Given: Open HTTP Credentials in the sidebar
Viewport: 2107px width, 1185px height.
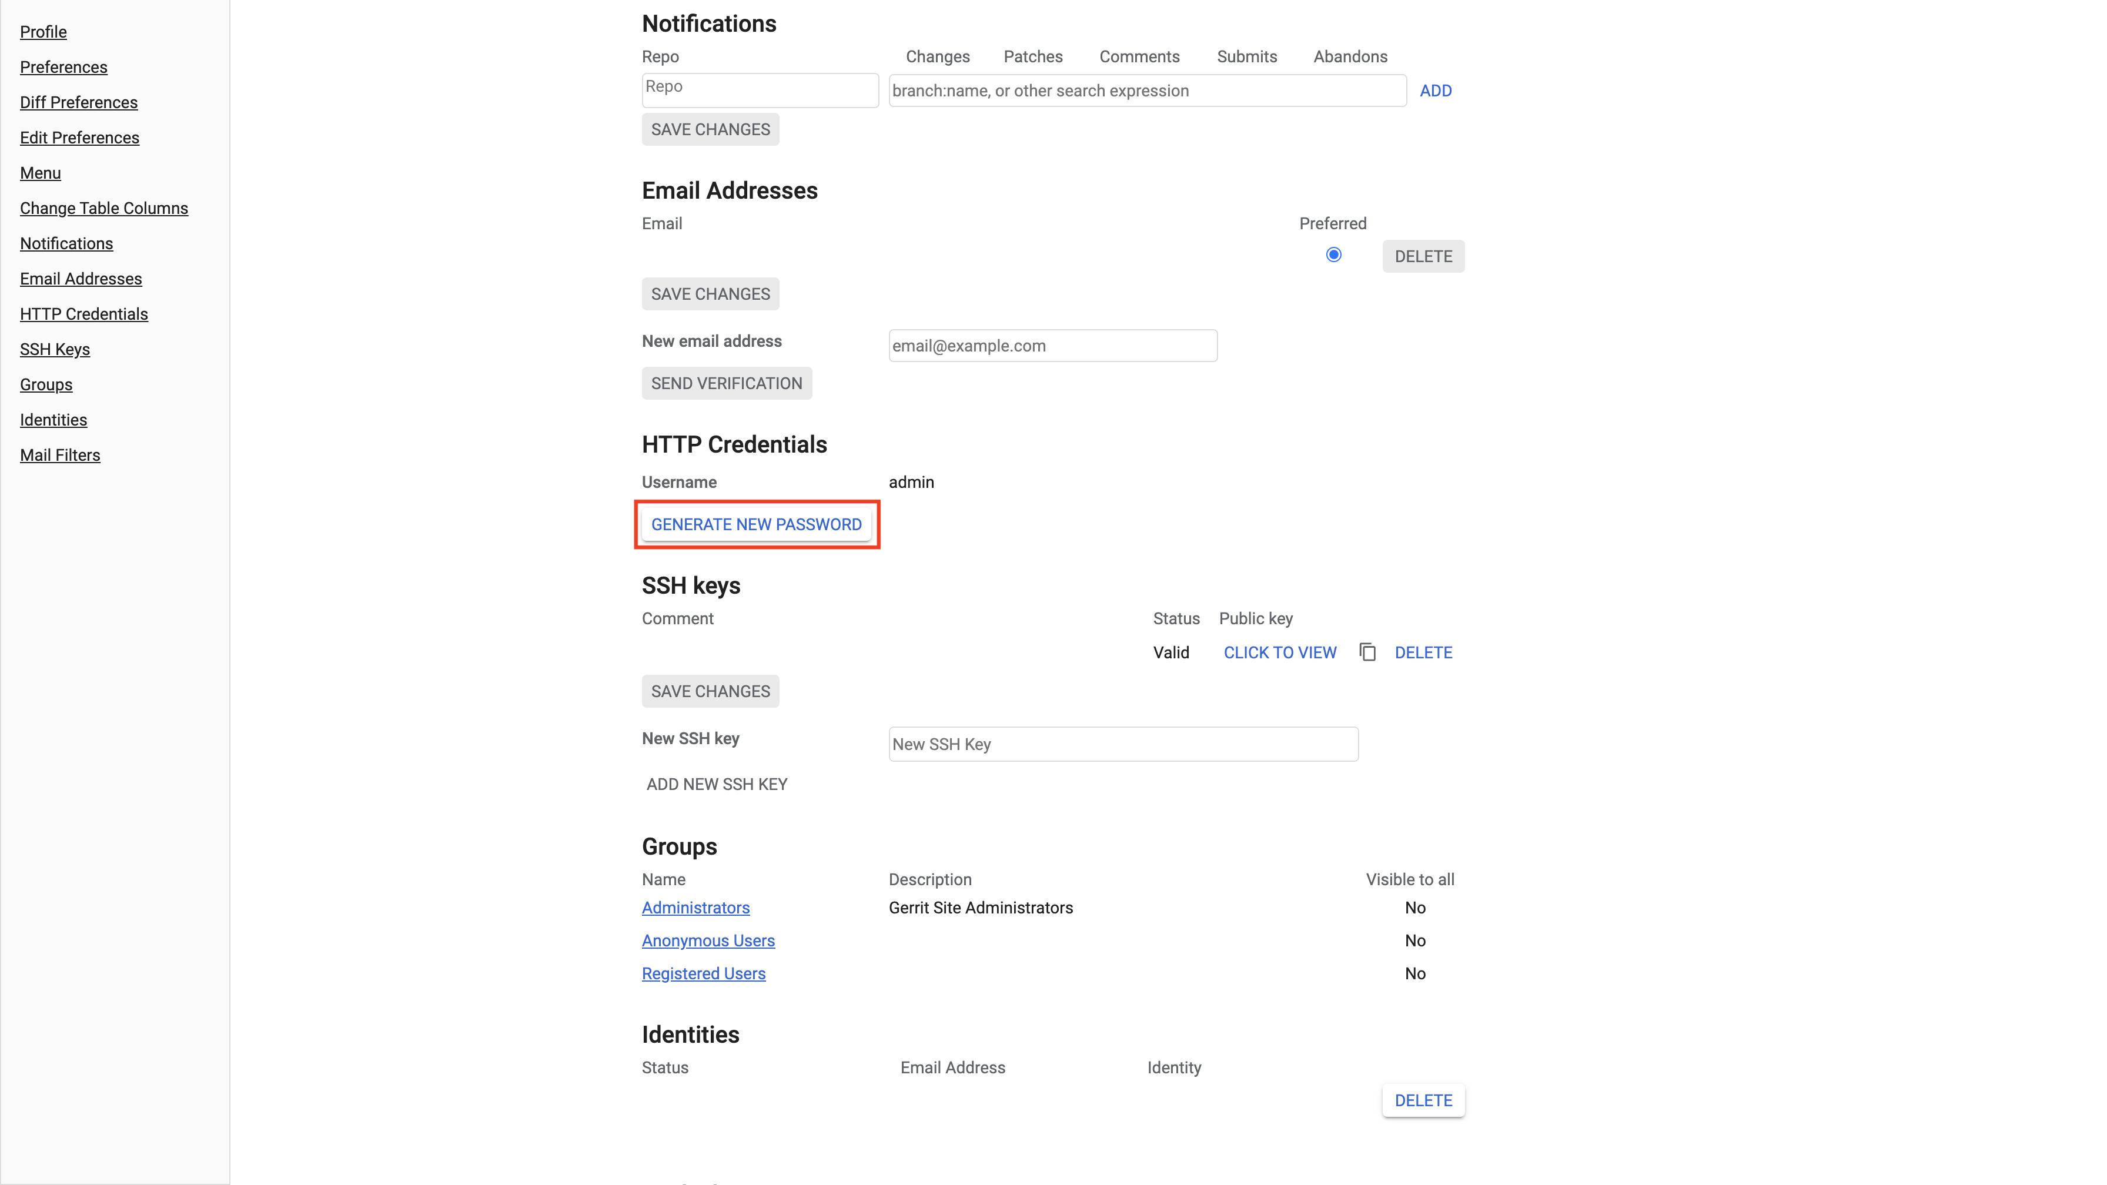Looking at the screenshot, I should [83, 314].
